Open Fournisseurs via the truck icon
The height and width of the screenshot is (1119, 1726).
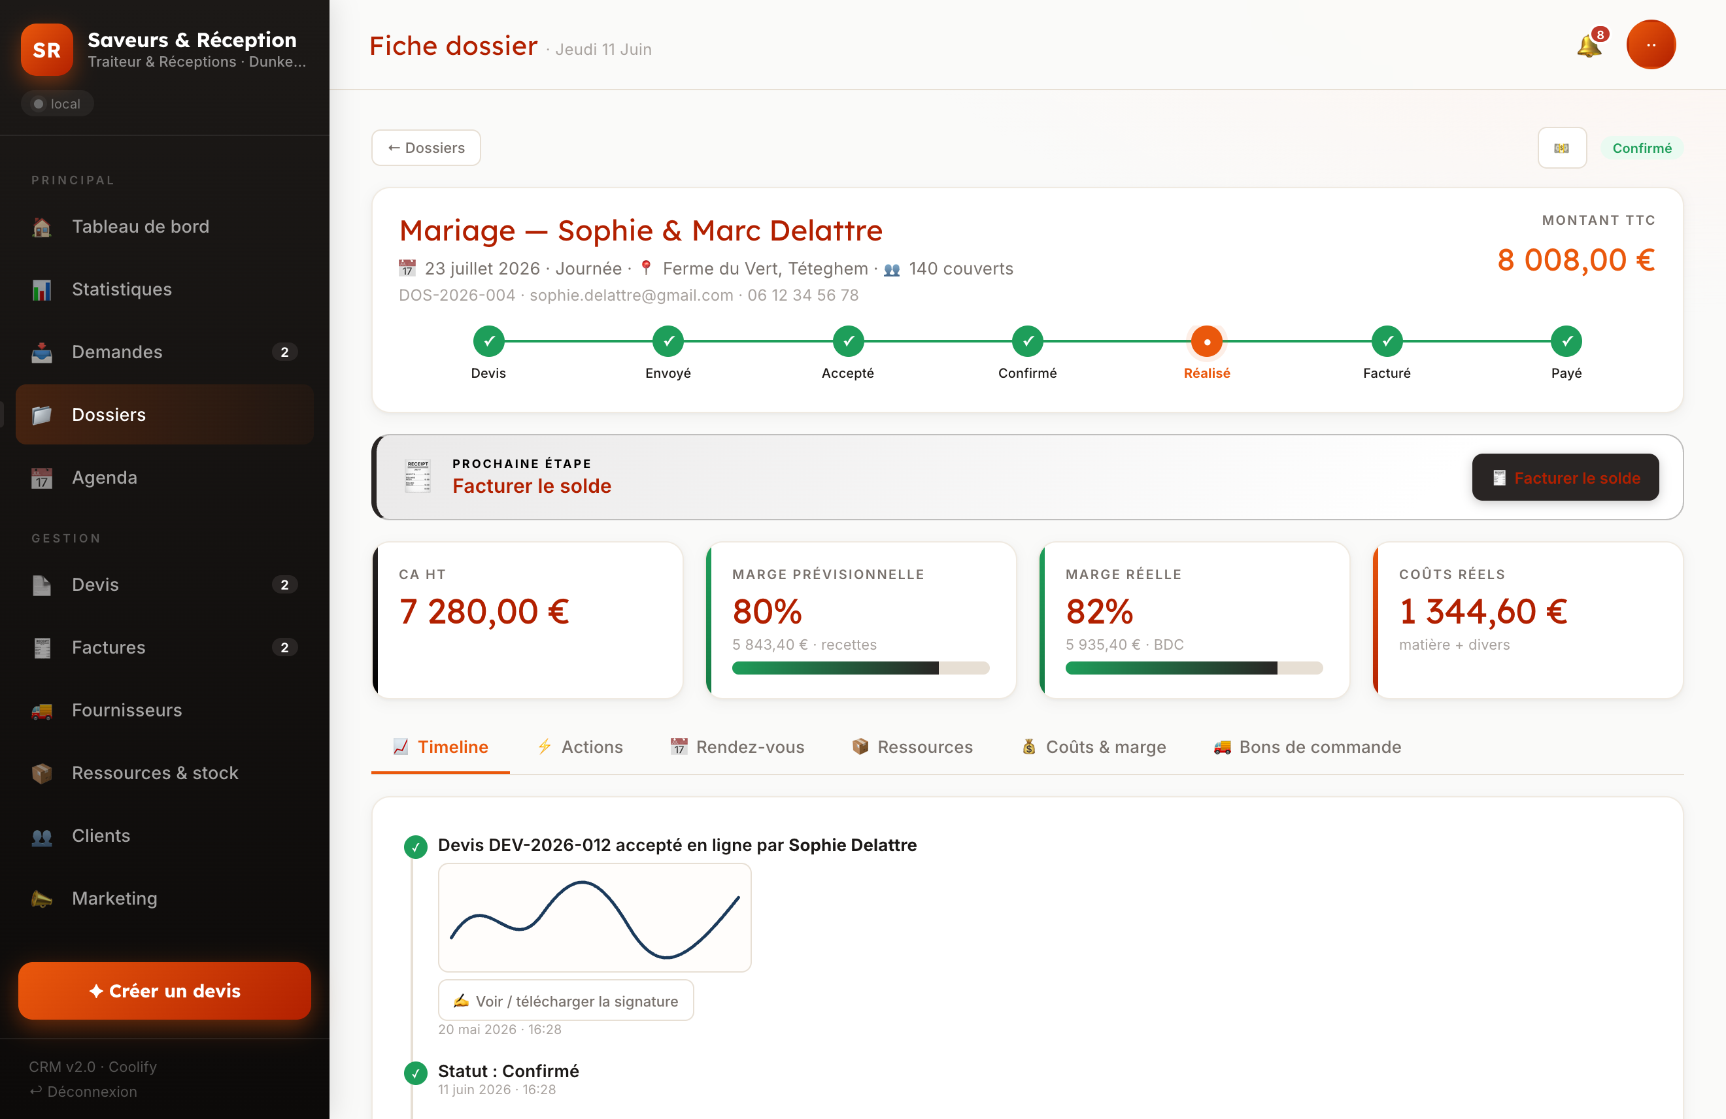tap(41, 710)
